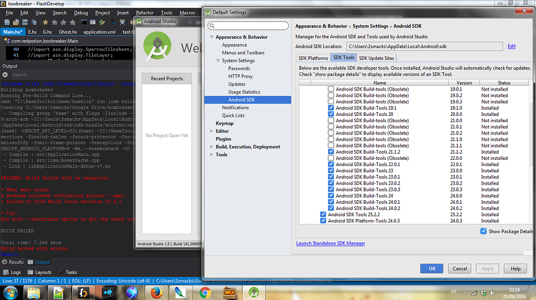Uncheck Android SDK Tools 25.2.2 checkbox
Screen dimensions: 536x300
tap(323, 214)
